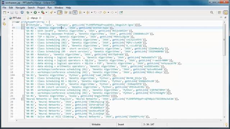Open the Help menu

[x=68, y=8]
